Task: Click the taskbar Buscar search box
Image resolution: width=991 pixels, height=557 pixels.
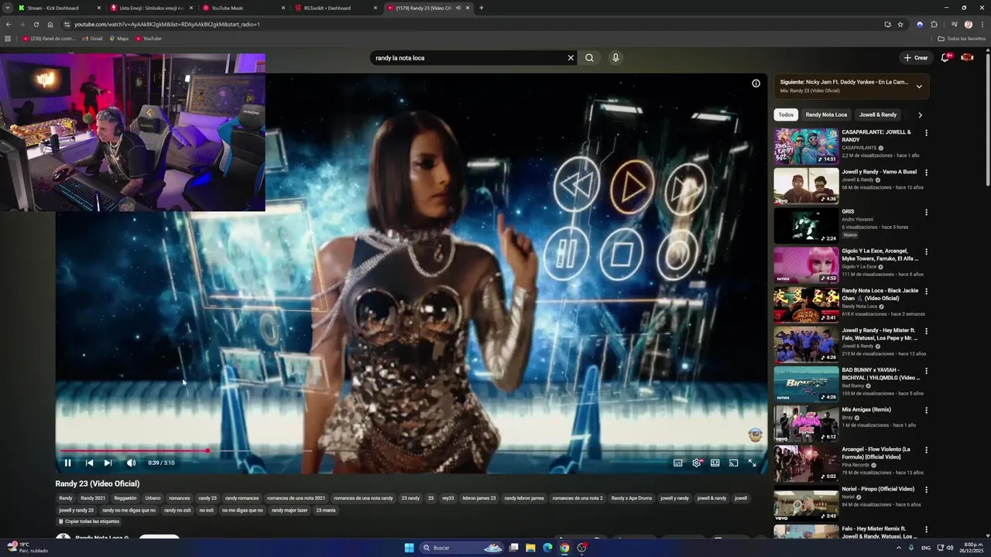Action: point(463,548)
